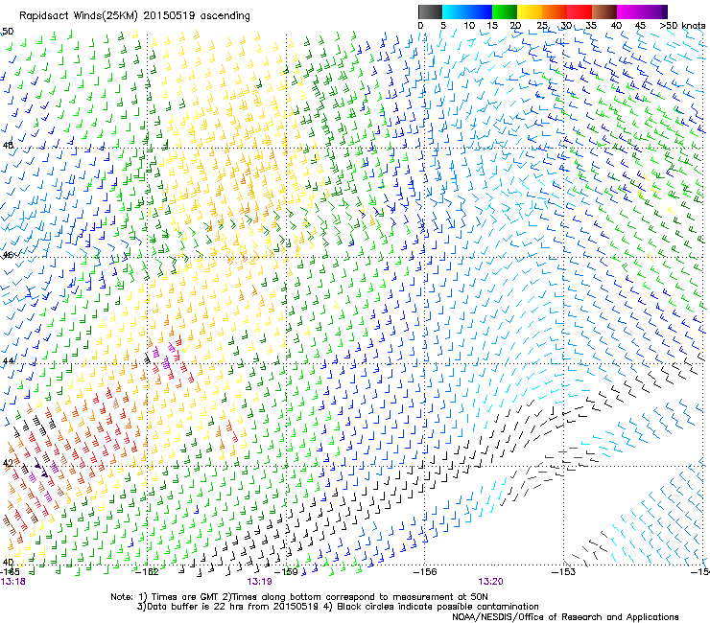Viewport: 710px width, 623px height.
Task: Click the latitude label 46
Action: coord(8,255)
